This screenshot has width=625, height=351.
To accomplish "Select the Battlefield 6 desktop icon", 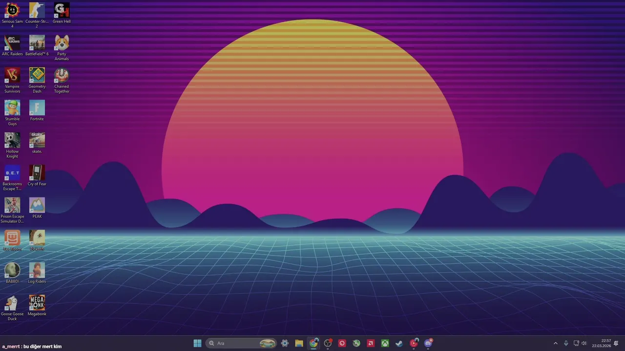I will [x=37, y=45].
